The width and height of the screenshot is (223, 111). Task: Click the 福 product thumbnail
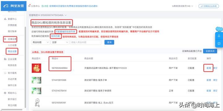(x=37, y=68)
